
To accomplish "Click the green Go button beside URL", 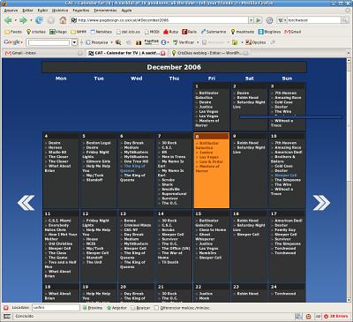I will pyautogui.click(x=259, y=20).
